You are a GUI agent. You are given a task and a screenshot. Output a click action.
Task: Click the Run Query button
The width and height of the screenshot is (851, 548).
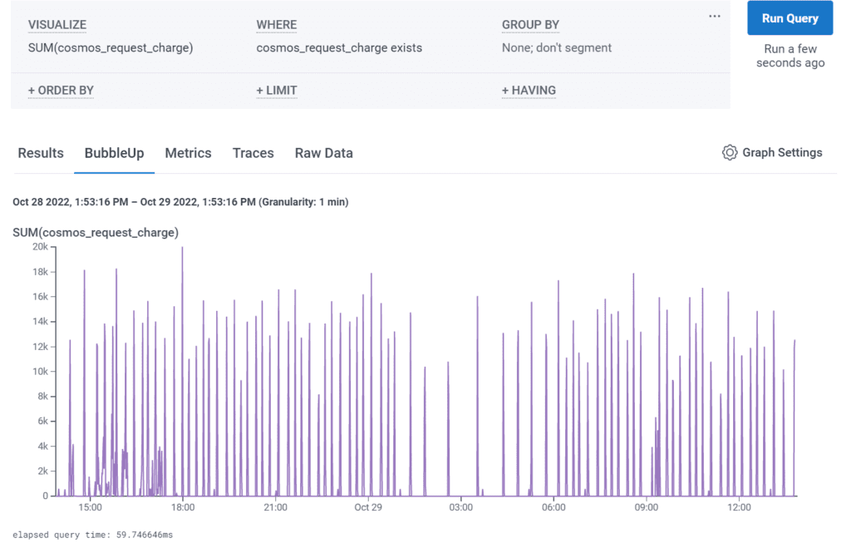click(790, 18)
